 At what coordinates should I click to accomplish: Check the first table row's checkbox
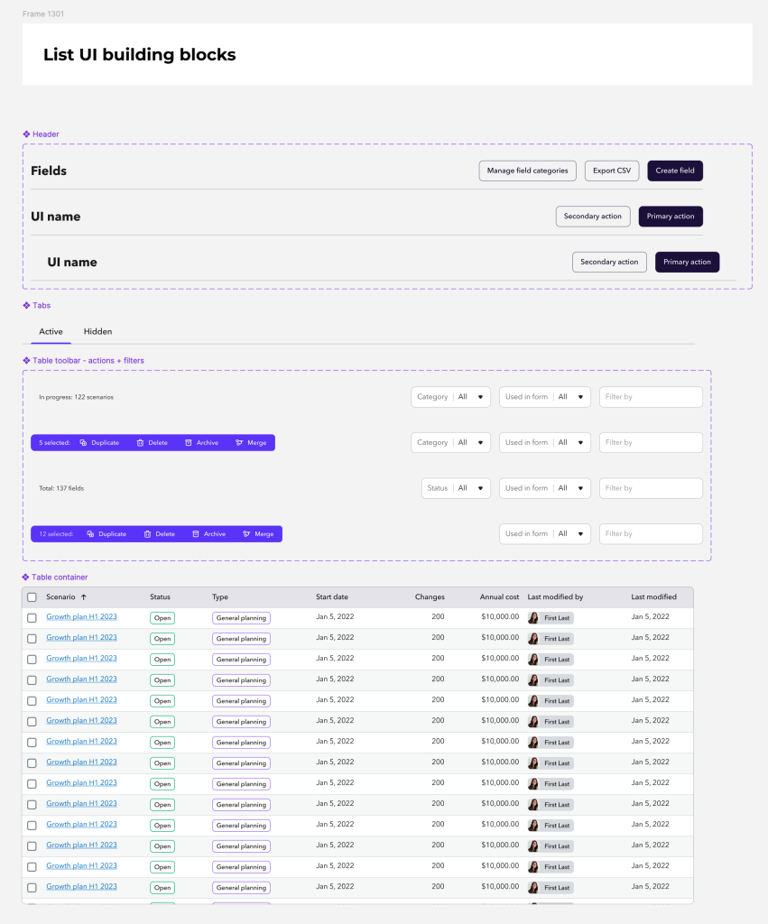coord(32,618)
